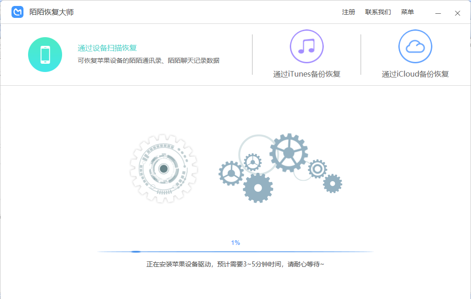Viewport: 471px width, 299px height.
Task: Close the 陌陌恢复大师 window
Action: pos(457,13)
